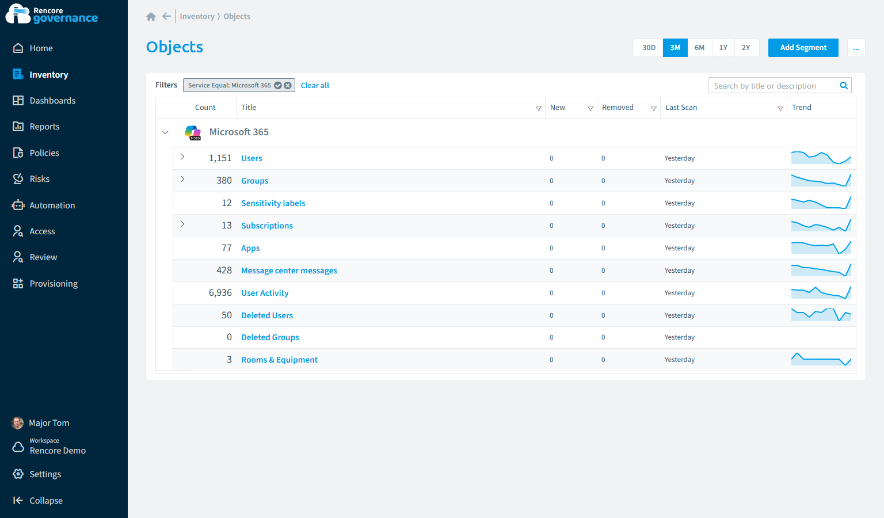Viewport: 884px width, 518px height.
Task: Open Home from the sidebar icon
Action: tap(18, 48)
